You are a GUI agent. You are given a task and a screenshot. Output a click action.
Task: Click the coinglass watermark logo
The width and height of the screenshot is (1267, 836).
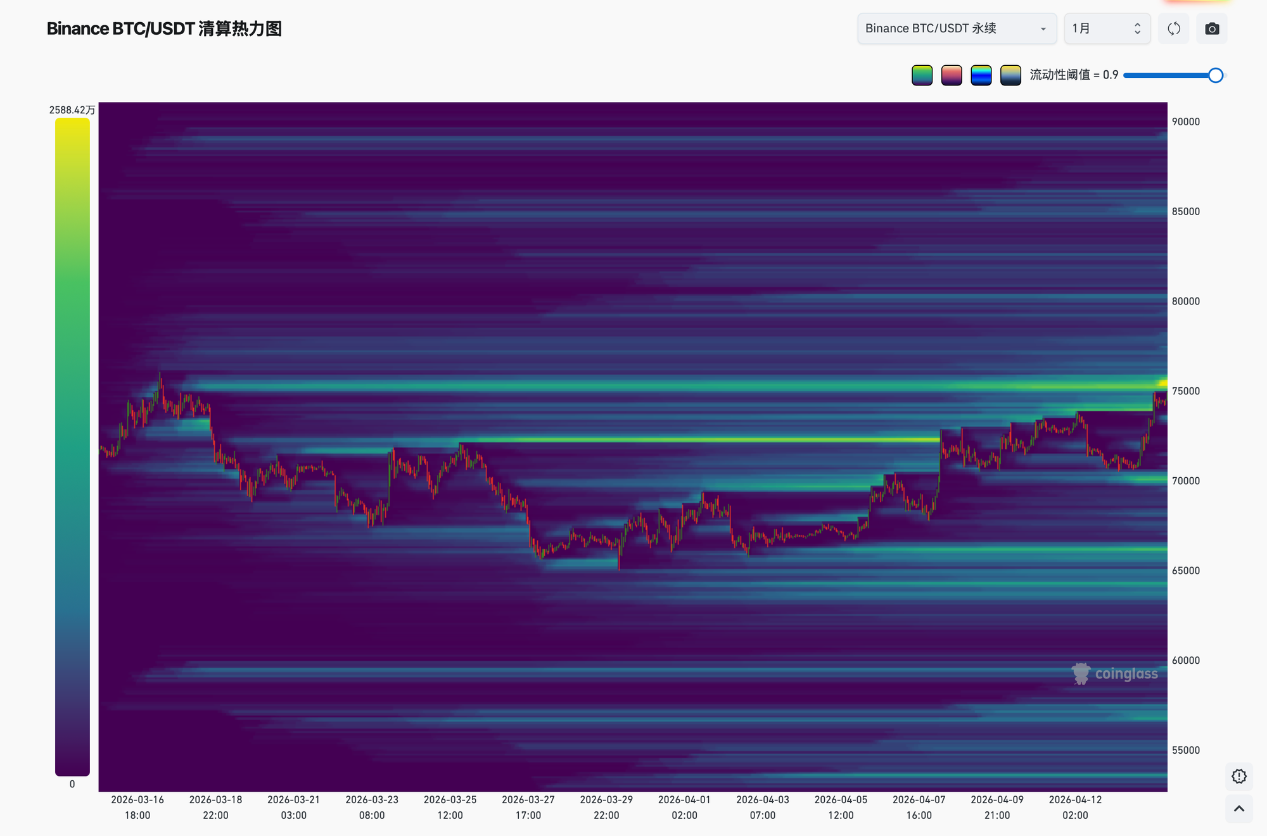(x=1114, y=674)
